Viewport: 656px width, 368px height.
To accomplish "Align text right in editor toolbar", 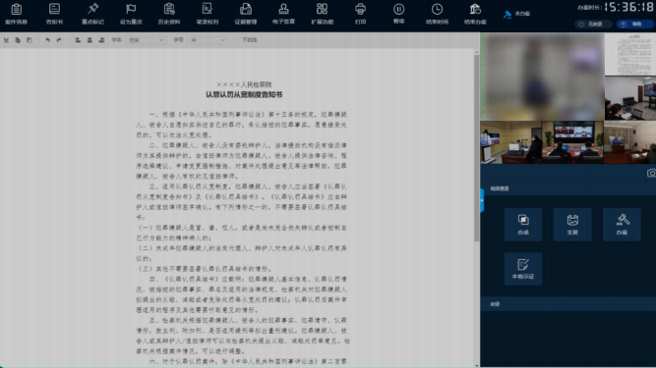I will click(x=101, y=40).
